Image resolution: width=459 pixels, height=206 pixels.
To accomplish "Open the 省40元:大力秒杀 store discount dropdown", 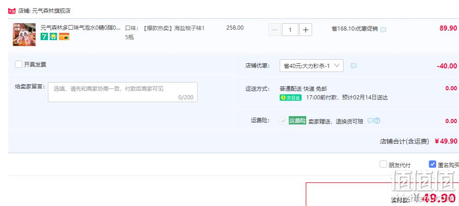I will [x=312, y=66].
